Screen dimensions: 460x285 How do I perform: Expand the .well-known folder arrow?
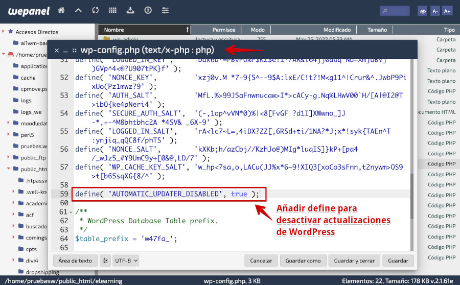13,191
